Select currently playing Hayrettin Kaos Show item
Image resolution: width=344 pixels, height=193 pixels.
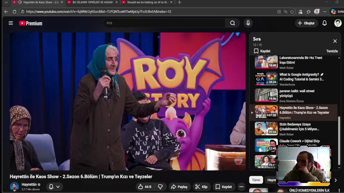[293, 112]
